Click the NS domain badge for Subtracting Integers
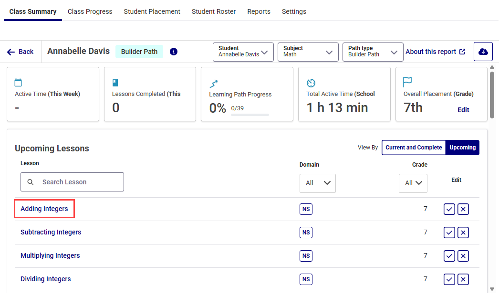Viewport: 499px width, 297px height. pyautogui.click(x=306, y=233)
